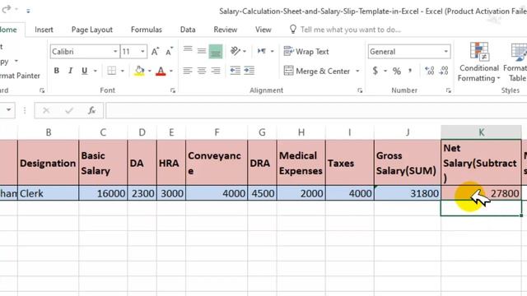Apply Comma Style

[x=410, y=71]
